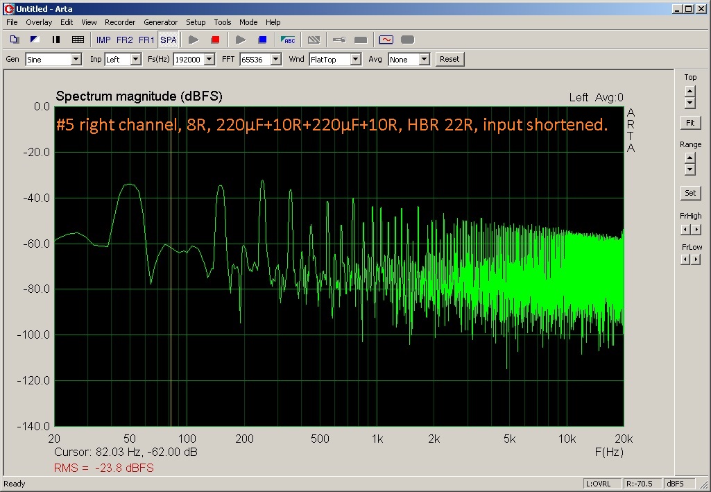
Task: Open the Overlay menu
Action: point(39,22)
